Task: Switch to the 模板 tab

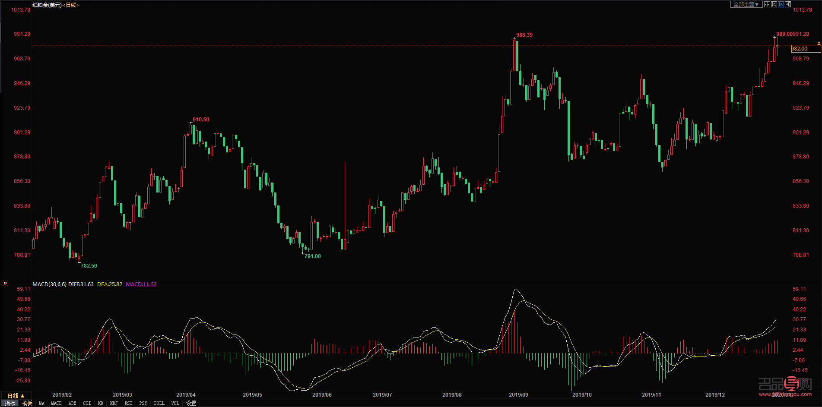Action: [27, 403]
